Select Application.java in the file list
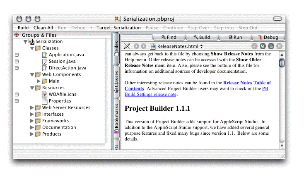The height and width of the screenshot is (181, 304). pos(66,55)
